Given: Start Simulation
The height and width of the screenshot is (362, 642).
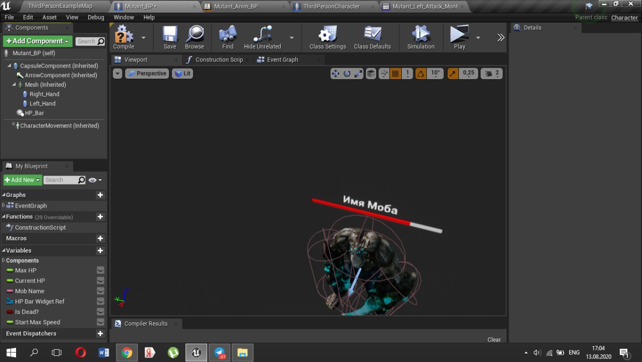Looking at the screenshot, I should point(421,38).
